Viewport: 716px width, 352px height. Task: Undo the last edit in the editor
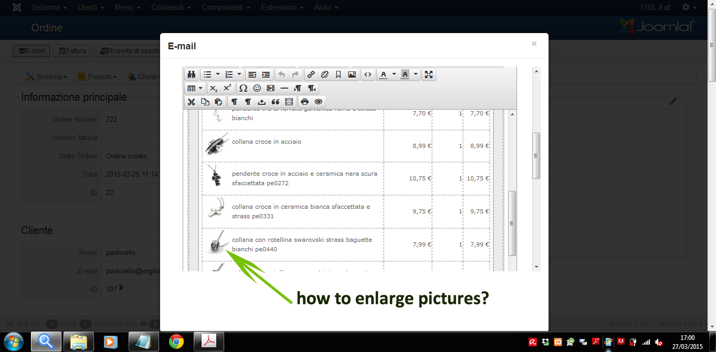pos(282,74)
